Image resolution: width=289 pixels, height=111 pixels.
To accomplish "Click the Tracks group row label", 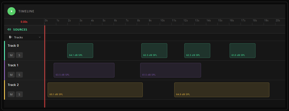I will coord(18,37).
